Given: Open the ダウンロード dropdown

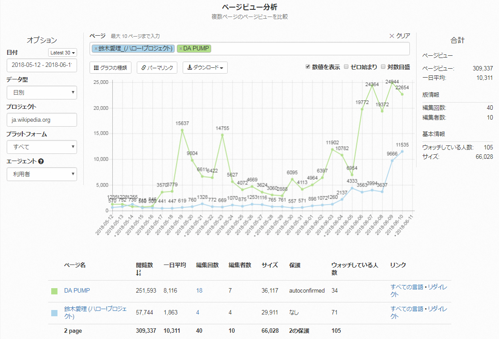Looking at the screenshot, I should click(x=205, y=67).
